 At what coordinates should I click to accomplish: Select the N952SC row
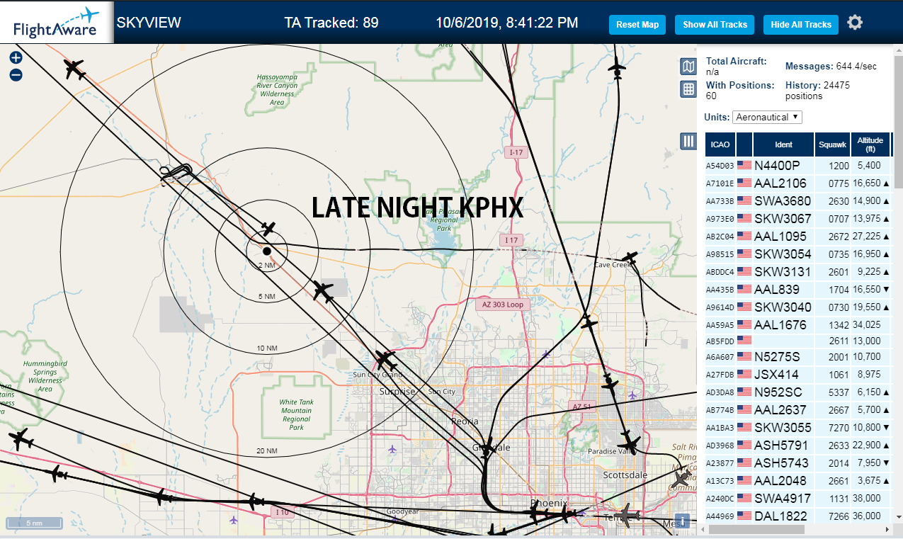pos(798,392)
